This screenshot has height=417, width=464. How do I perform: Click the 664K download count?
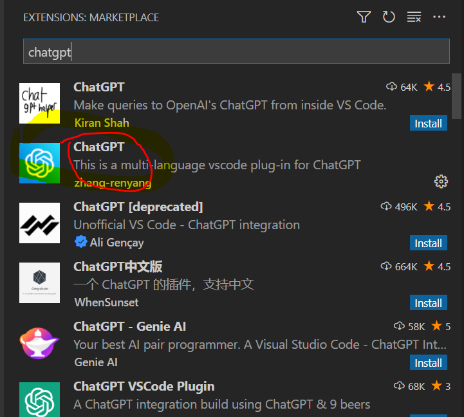(399, 266)
